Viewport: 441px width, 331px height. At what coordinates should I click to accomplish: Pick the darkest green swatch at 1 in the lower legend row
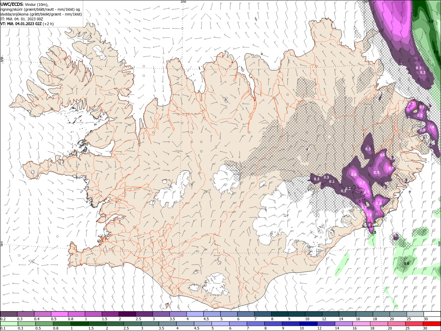tap(79, 324)
